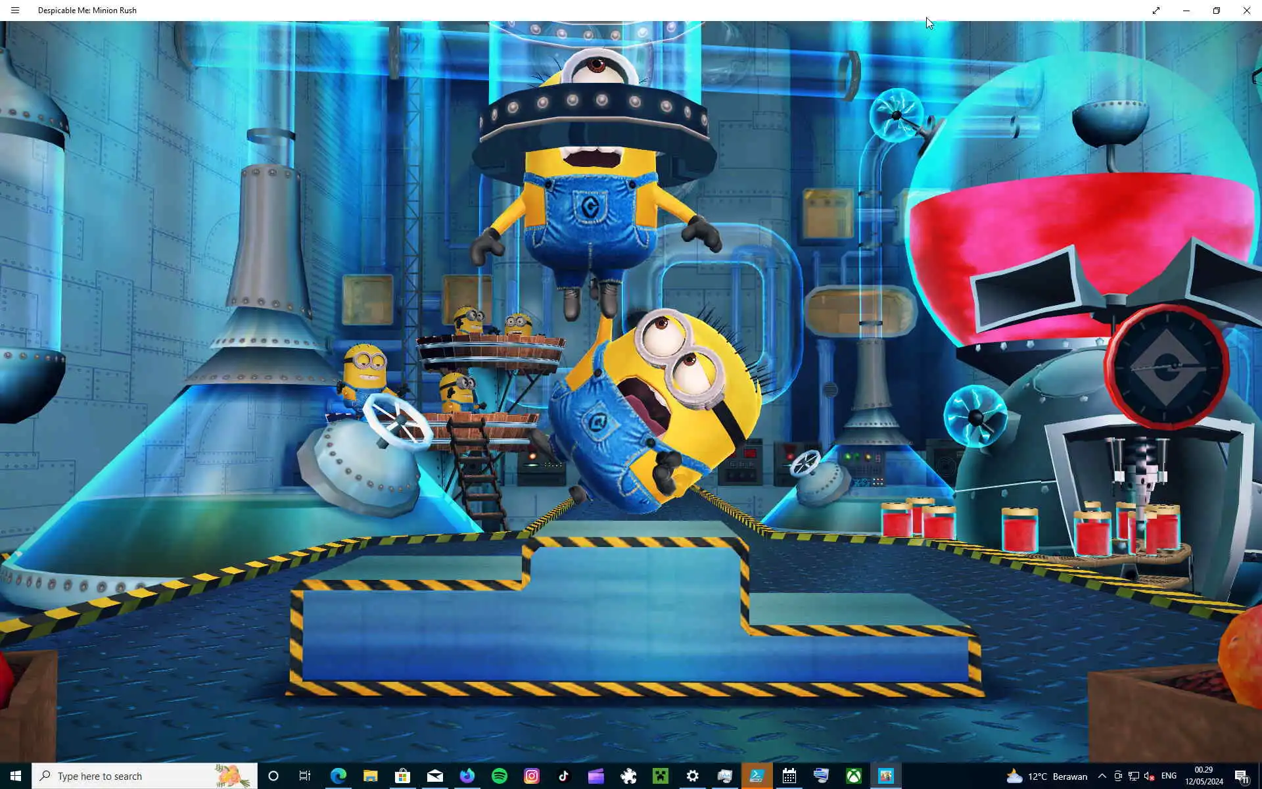Expand hidden system tray icons chevron
Screen dimensions: 1262x789
[1102, 776]
